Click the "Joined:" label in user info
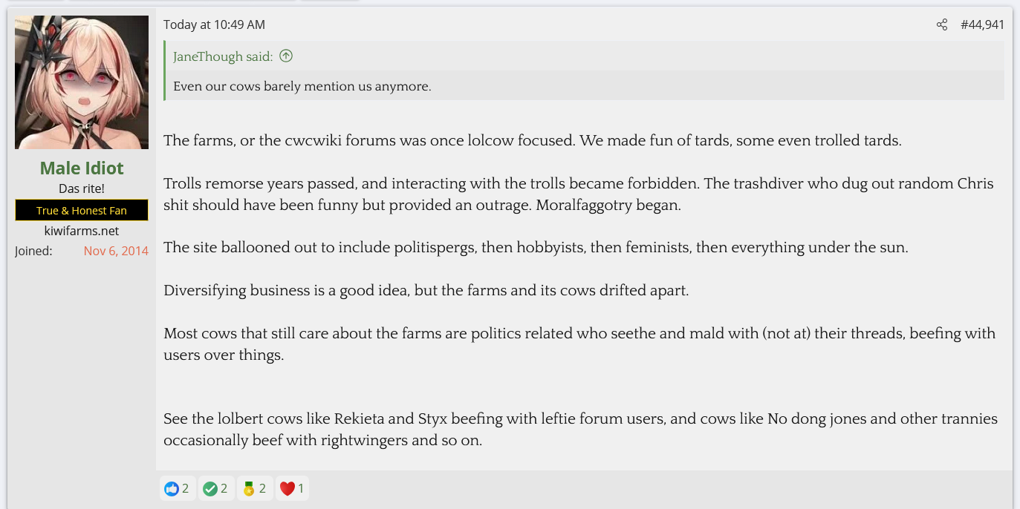The image size is (1020, 509). pyautogui.click(x=33, y=251)
